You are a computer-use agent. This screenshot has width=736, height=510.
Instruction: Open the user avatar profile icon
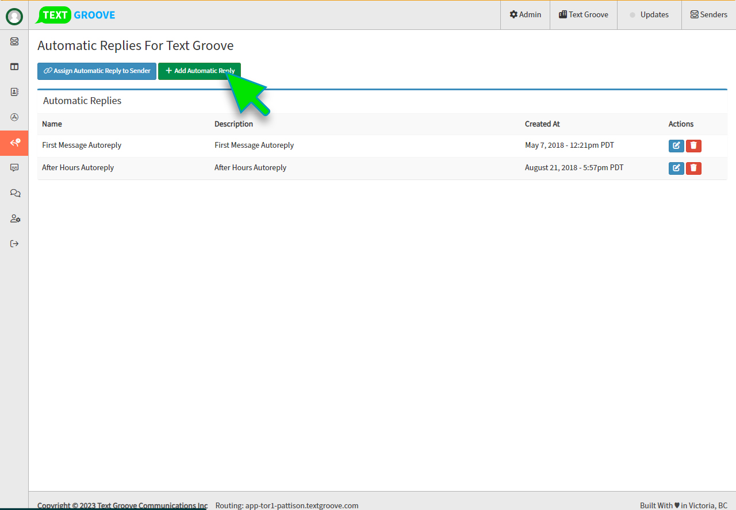tap(14, 17)
